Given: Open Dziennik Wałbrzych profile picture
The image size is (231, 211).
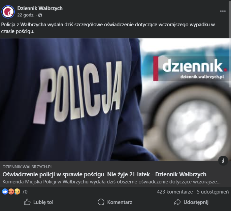Looking at the screenshot, I should 8,12.
